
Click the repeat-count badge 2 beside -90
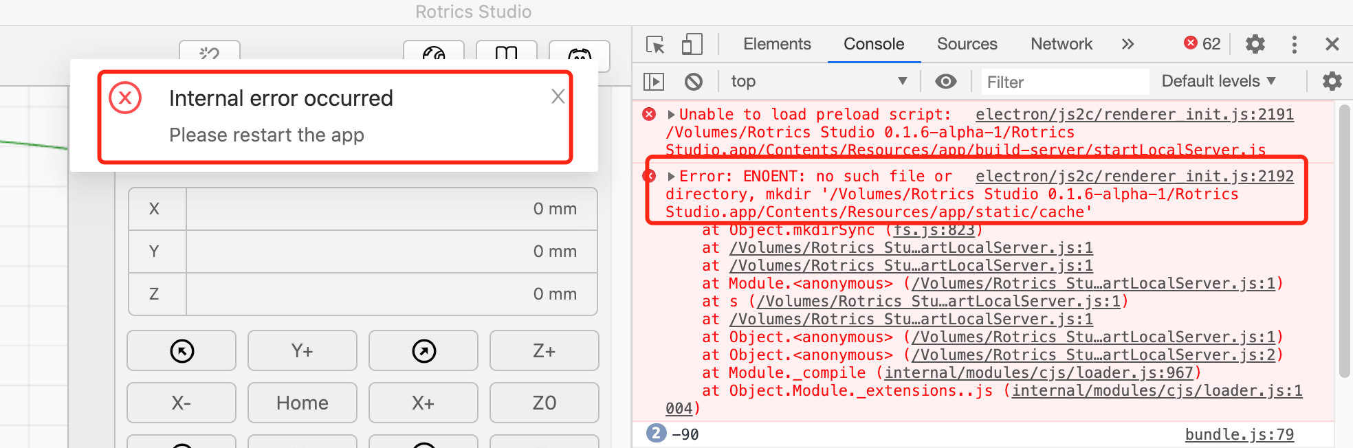656,434
